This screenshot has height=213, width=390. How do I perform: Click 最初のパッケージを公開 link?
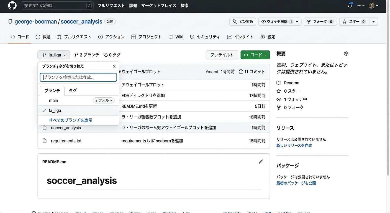click(x=296, y=183)
